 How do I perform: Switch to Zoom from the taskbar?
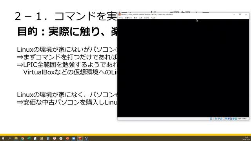click(74, 138)
